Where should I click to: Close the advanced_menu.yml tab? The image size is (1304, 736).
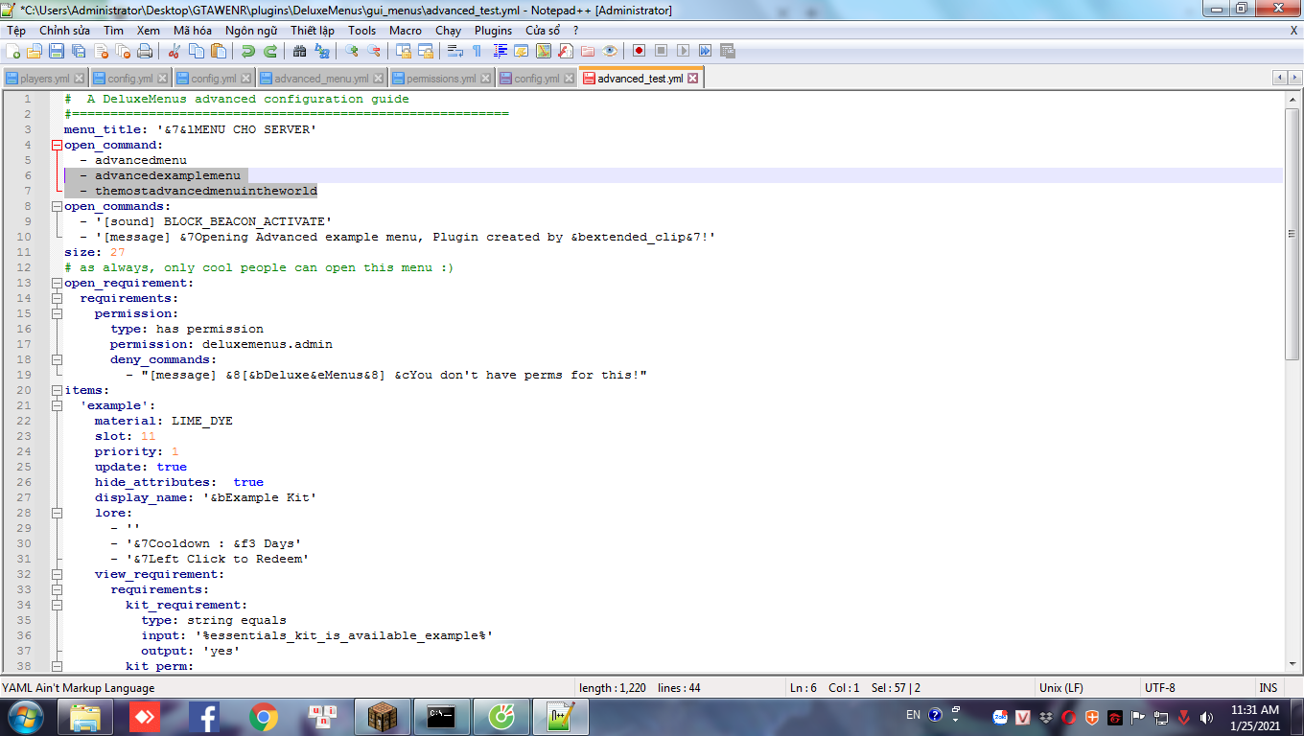[x=377, y=79]
